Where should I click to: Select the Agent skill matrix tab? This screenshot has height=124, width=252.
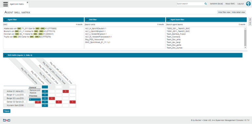(17, 4)
